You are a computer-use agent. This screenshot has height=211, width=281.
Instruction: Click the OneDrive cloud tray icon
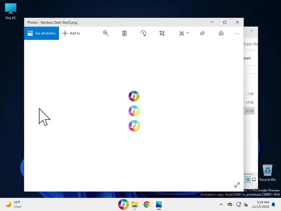[230, 204]
